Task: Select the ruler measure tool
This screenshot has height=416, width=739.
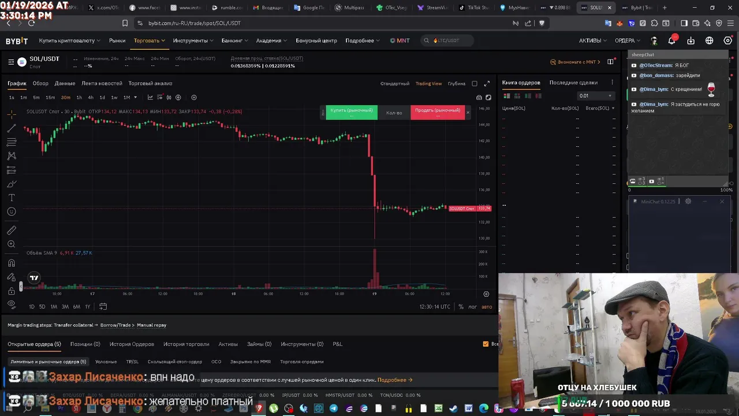Action: (12, 230)
